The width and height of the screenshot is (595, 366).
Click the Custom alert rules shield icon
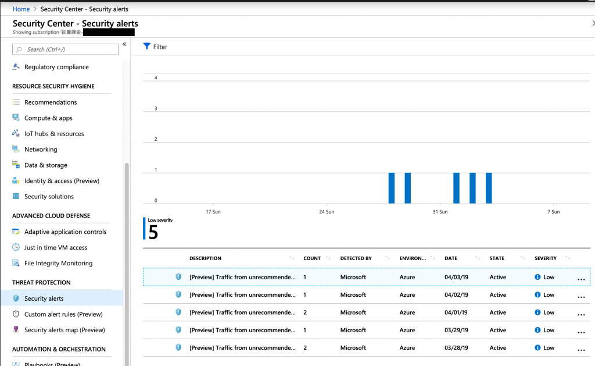click(16, 314)
